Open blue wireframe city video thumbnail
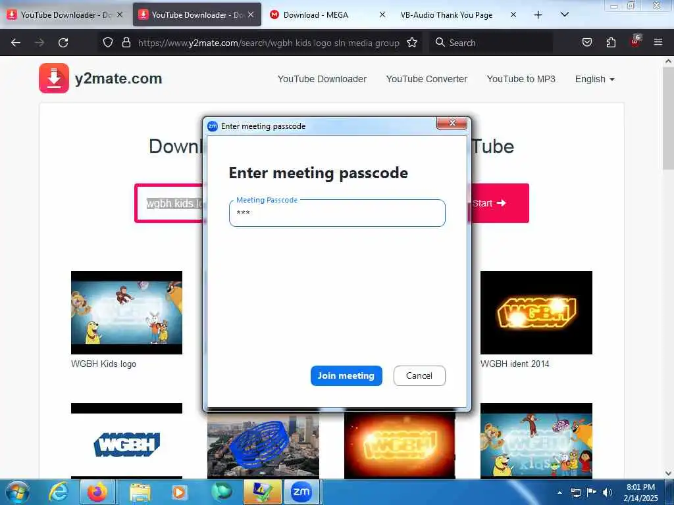Screen dimensions: 674x505 pos(263,445)
